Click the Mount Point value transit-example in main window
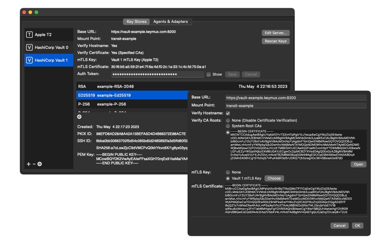This screenshot has width=391, height=244. [124, 39]
